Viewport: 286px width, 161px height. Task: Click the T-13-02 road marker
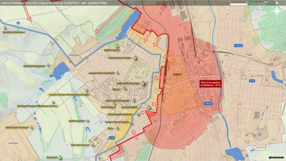[x=238, y=46]
